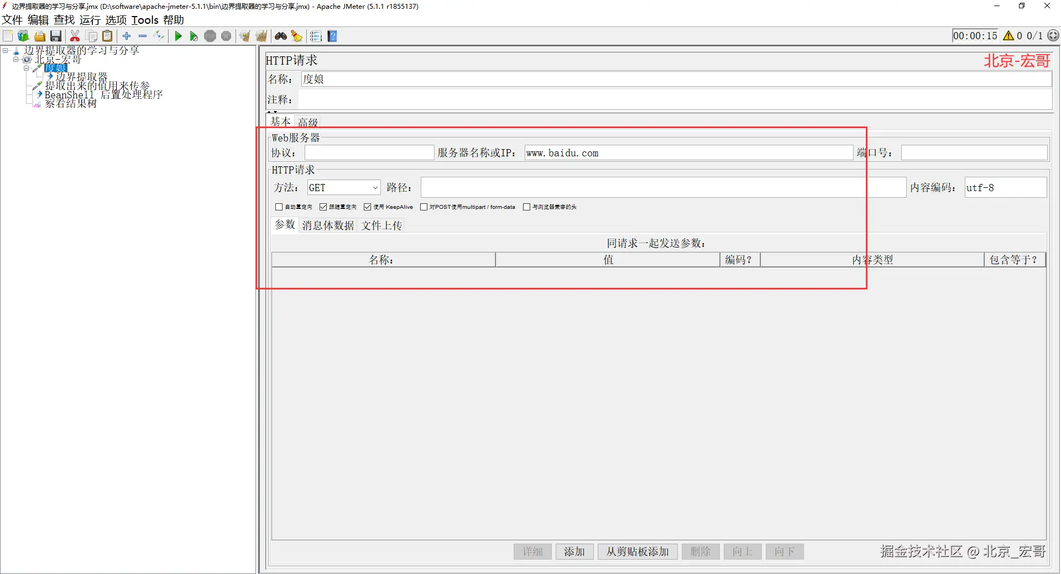
Task: Start test with no pauses icon
Action: tap(194, 36)
